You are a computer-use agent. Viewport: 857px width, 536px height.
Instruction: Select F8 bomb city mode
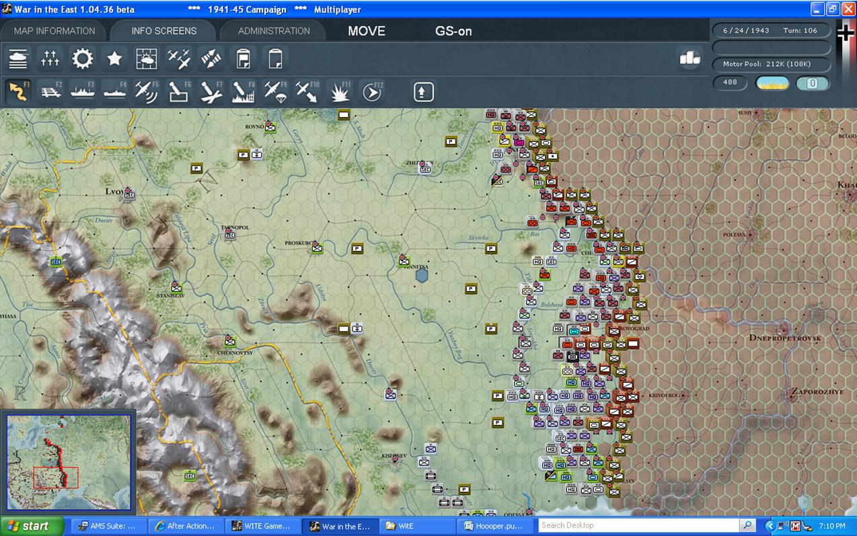pyautogui.click(x=244, y=91)
